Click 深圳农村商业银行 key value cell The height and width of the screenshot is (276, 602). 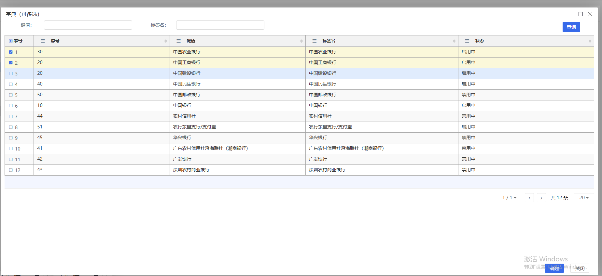(x=238, y=170)
